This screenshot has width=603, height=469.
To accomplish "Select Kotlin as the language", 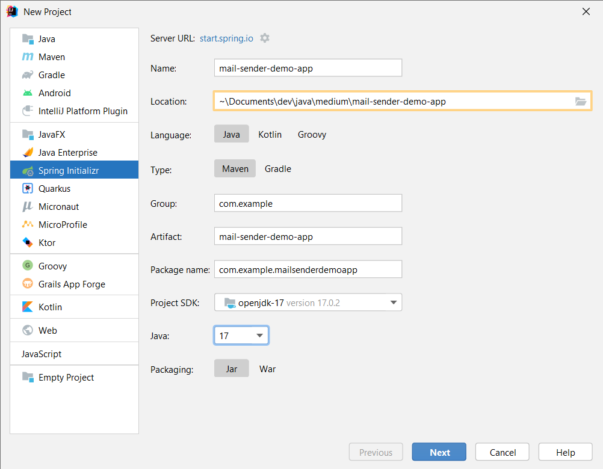I will (x=270, y=135).
